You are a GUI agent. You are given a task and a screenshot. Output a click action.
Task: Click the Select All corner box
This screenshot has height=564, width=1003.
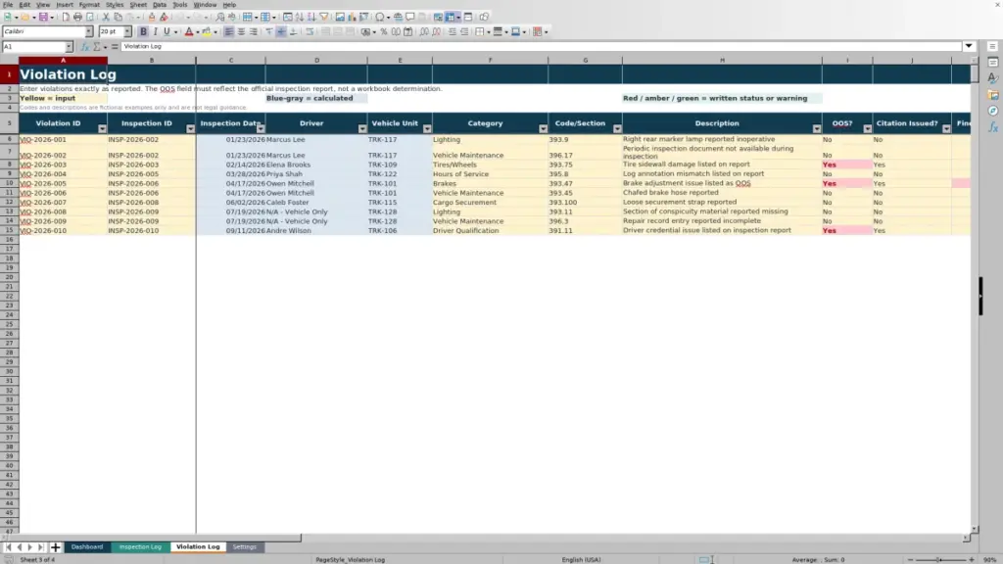coord(9,60)
